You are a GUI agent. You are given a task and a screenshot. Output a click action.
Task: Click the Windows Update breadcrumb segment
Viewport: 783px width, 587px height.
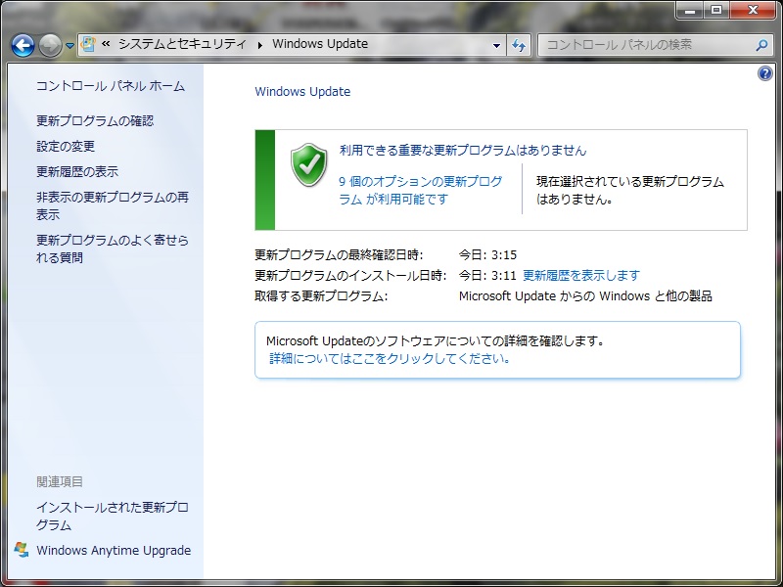(320, 44)
